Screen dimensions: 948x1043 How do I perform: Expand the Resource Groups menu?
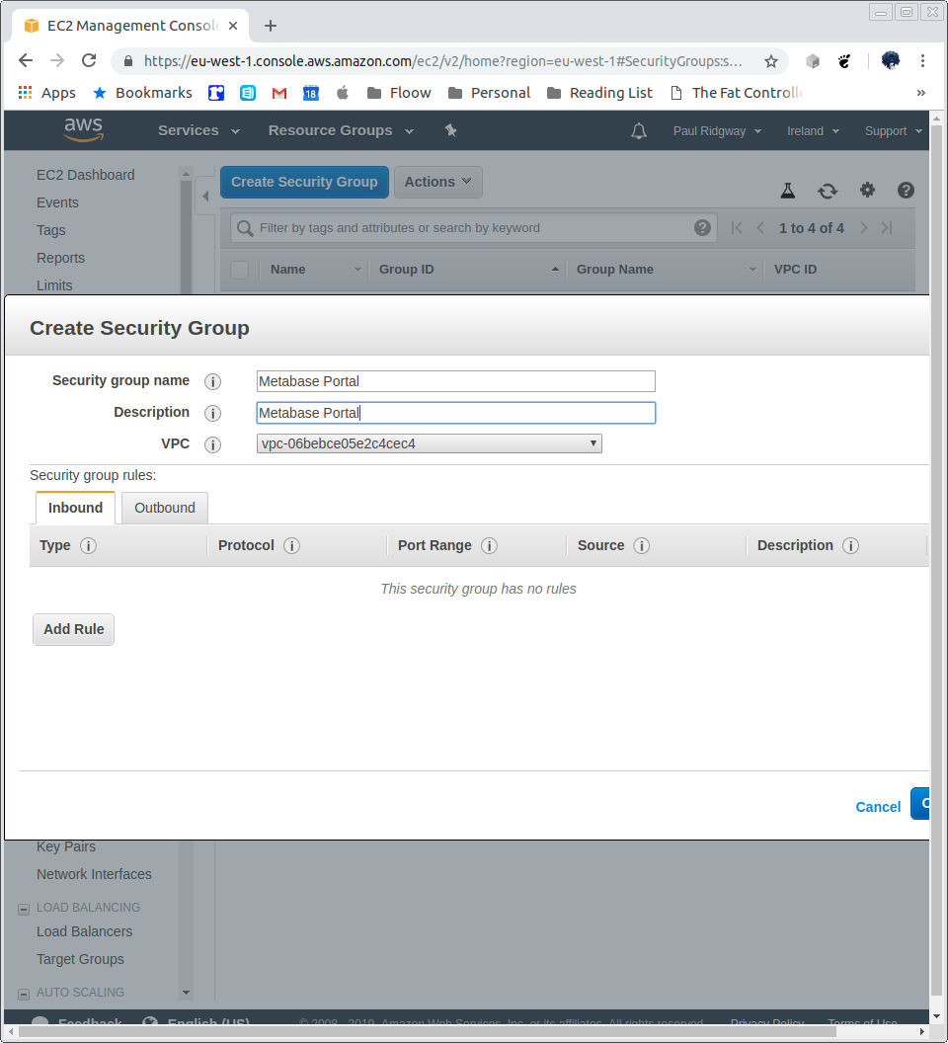(x=341, y=130)
